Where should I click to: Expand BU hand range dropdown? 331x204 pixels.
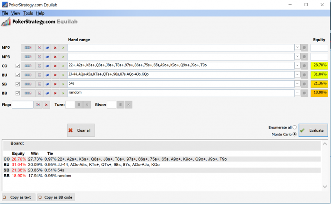click(297, 75)
